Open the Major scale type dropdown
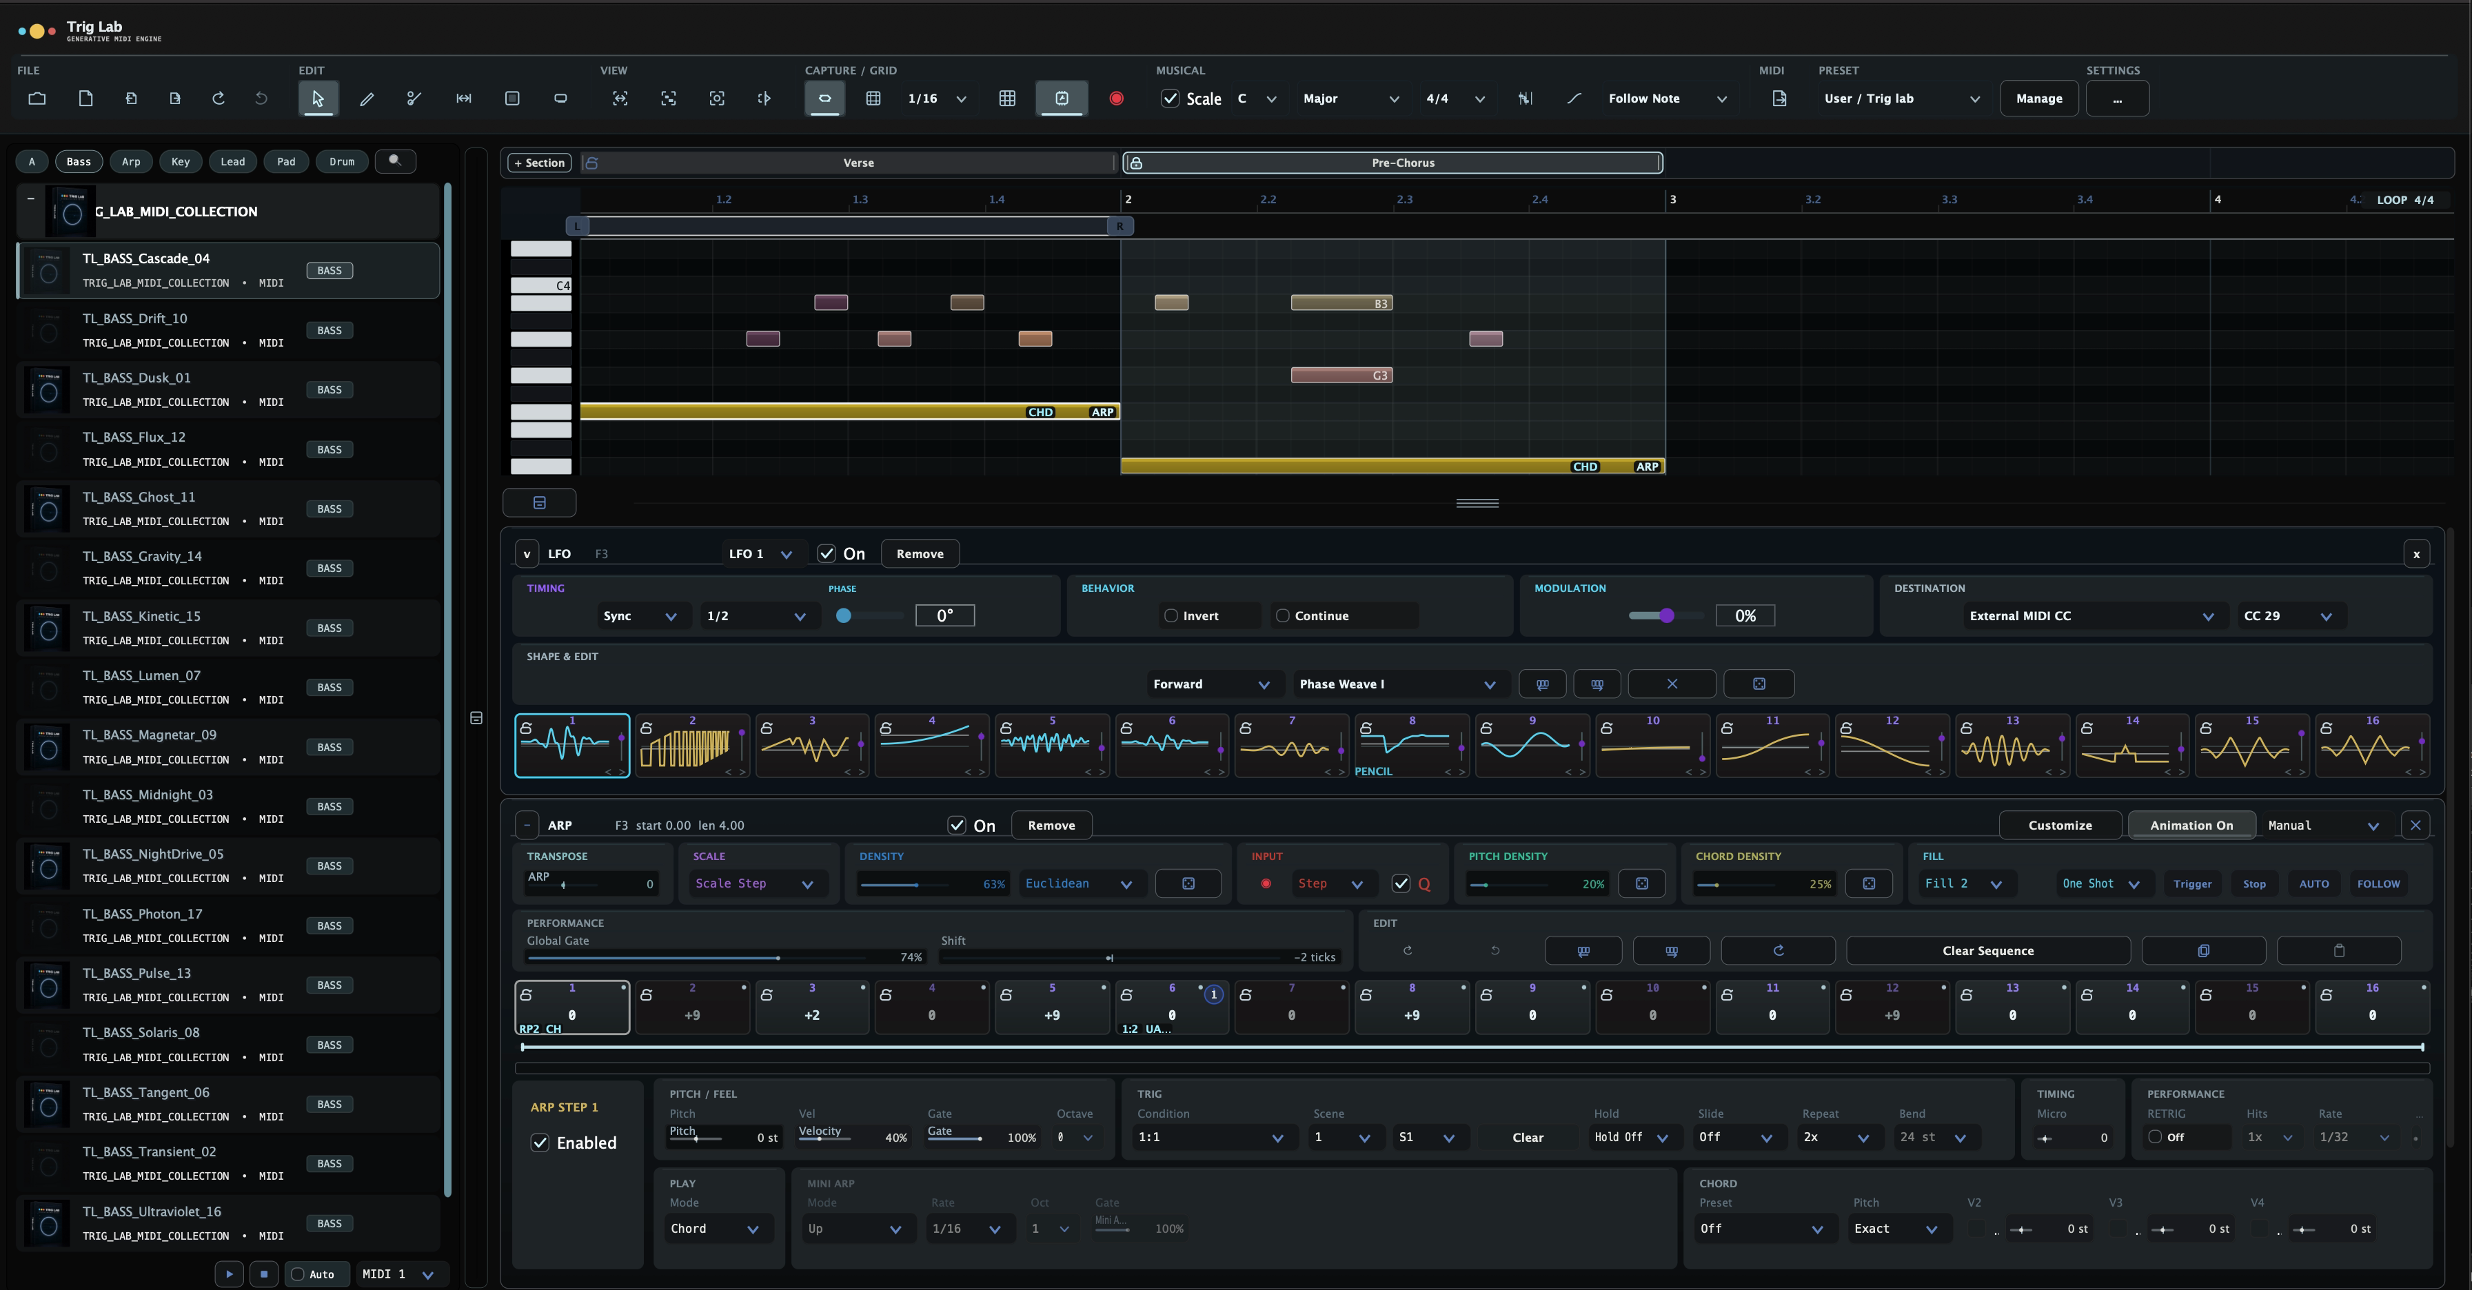Viewport: 2472px width, 1290px height. (1350, 98)
